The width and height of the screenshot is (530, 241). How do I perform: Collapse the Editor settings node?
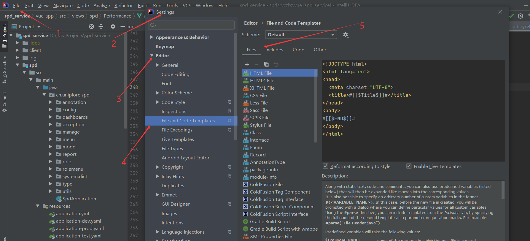[x=152, y=56]
